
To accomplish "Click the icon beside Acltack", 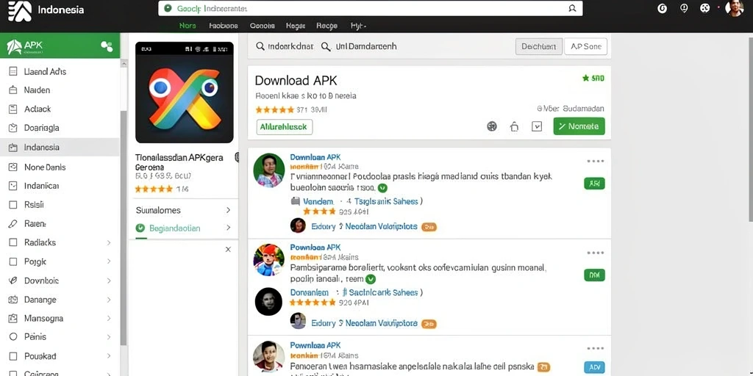I will tap(13, 109).
